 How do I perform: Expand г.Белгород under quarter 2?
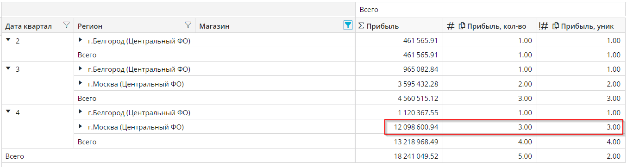[x=81, y=40]
